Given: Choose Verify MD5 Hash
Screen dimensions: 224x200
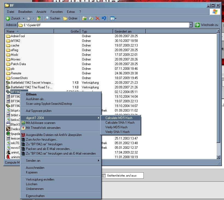Looking at the screenshot, I should coord(121,127).
